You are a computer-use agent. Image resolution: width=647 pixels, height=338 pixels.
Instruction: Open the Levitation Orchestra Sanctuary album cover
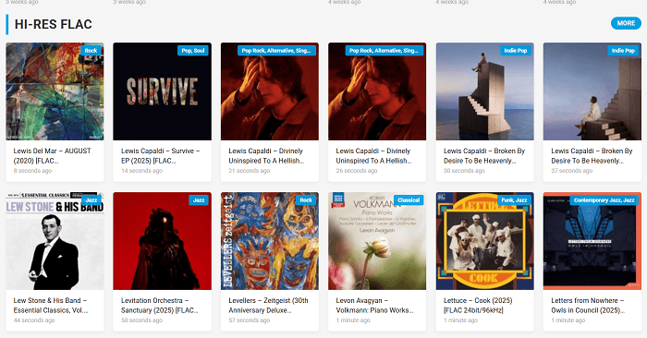(162, 241)
